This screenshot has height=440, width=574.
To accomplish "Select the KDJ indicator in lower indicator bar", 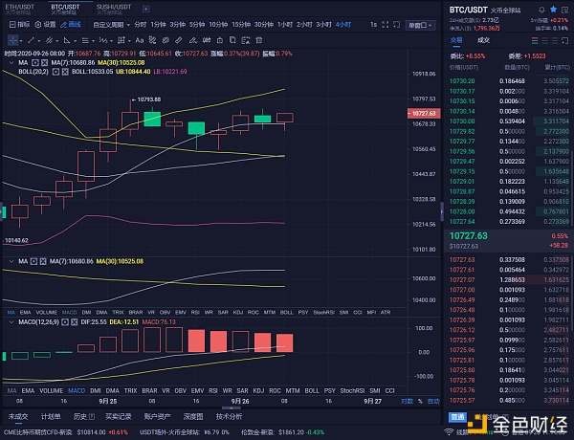I will coord(257,391).
